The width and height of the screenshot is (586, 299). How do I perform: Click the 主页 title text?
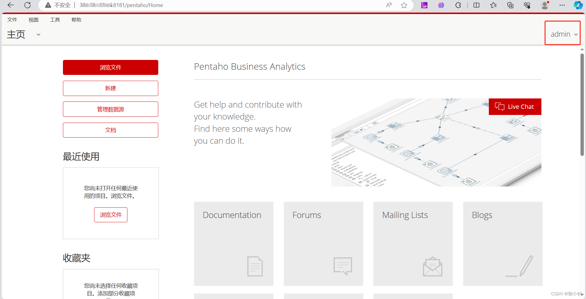coord(16,34)
